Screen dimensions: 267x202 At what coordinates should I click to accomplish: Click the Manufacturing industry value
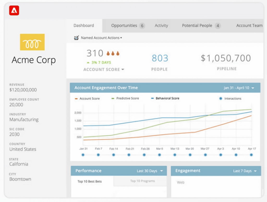pyautogui.click(x=24, y=120)
